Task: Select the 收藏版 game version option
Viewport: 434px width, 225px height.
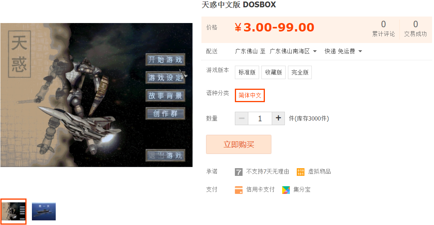Action: (273, 73)
